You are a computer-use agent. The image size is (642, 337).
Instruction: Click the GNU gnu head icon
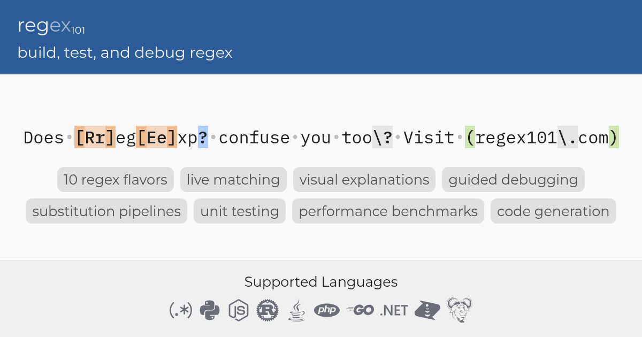[x=460, y=310]
